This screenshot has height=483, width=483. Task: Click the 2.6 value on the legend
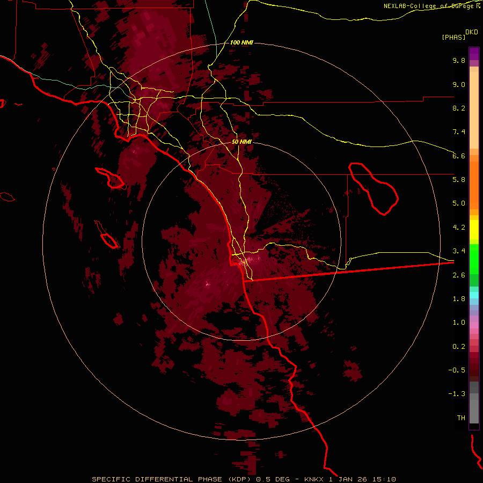459,275
